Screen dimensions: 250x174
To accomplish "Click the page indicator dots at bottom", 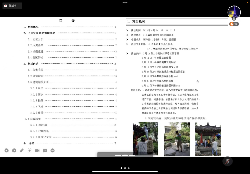I will [125, 168].
